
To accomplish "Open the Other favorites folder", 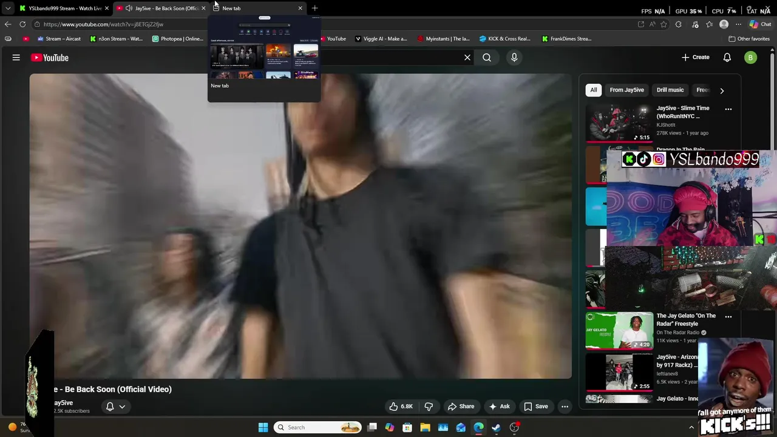I will 749,39.
